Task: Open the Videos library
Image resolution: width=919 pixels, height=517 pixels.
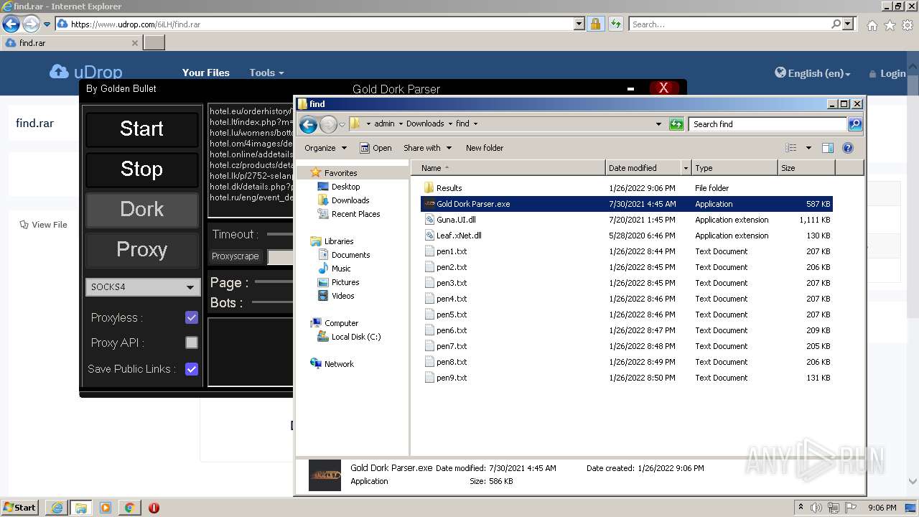Action: click(x=342, y=296)
